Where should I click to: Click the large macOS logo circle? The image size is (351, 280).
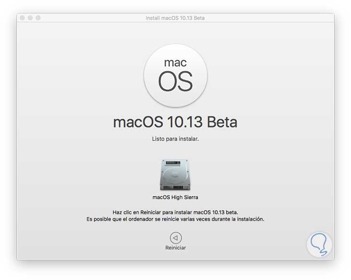point(175,75)
